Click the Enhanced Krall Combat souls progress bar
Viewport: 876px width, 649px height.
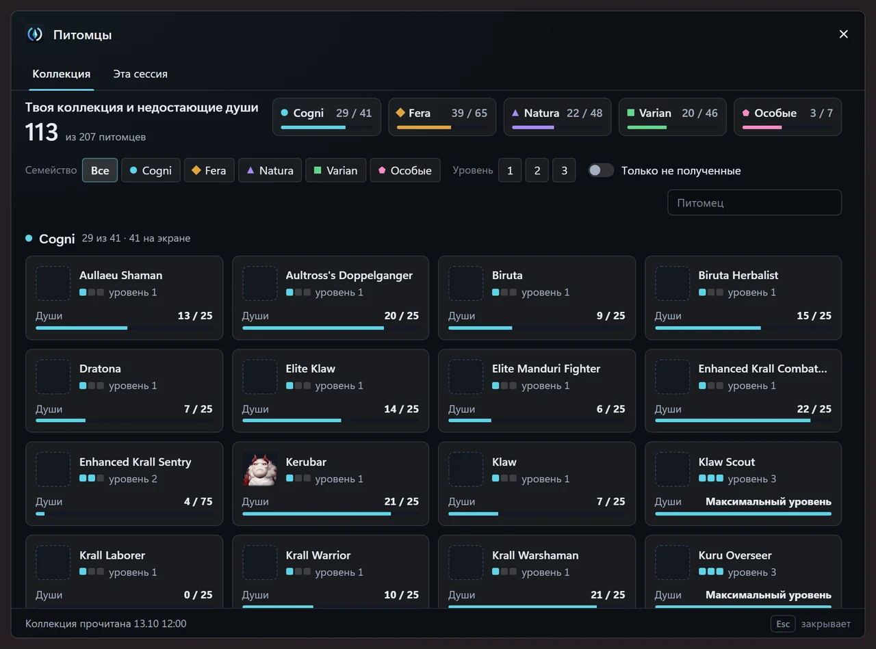coord(743,421)
